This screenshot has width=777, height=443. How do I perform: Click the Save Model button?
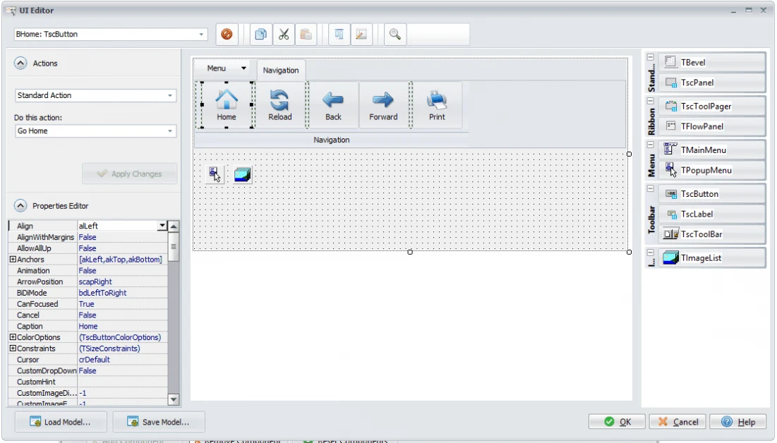point(159,422)
